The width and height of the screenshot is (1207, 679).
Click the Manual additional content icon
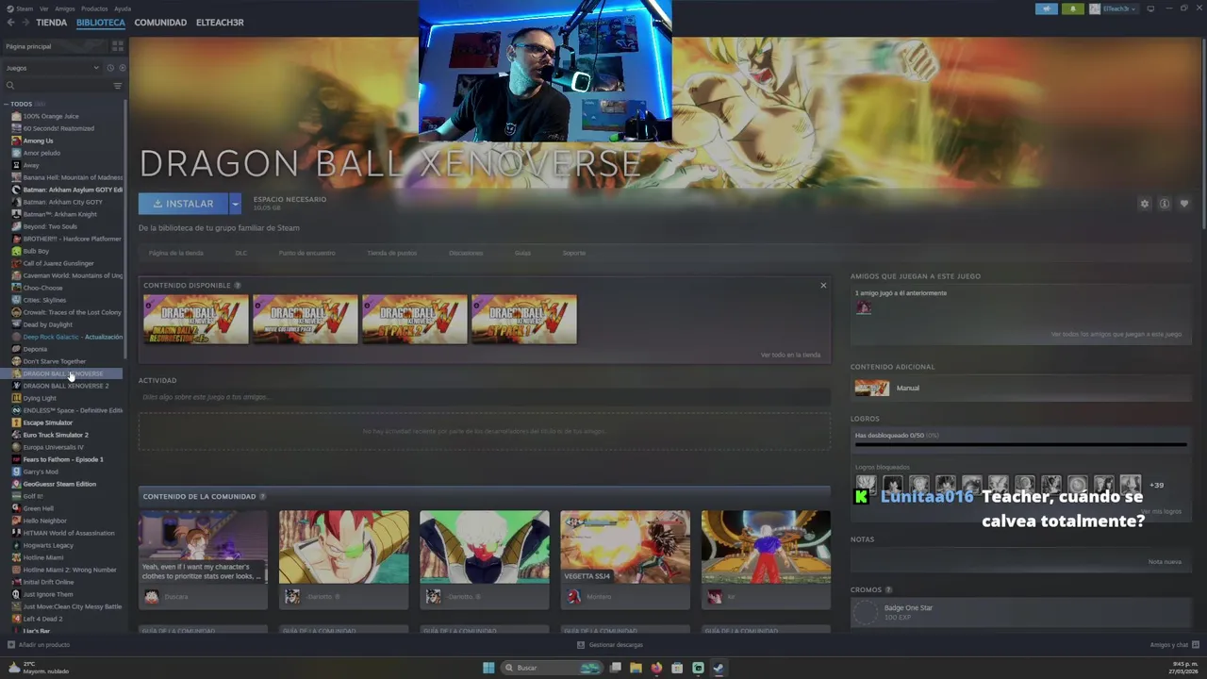click(871, 388)
